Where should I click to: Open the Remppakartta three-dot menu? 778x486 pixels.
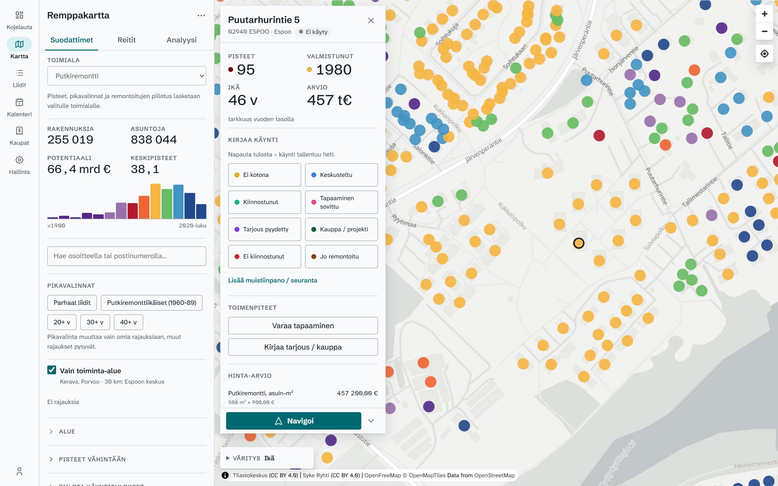[x=201, y=16]
